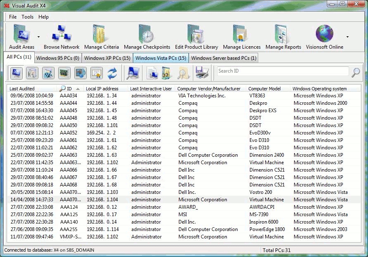Image resolution: width=368 pixels, height=257 pixels.
Task: Click the Connected to database status text
Action: tap(49, 250)
